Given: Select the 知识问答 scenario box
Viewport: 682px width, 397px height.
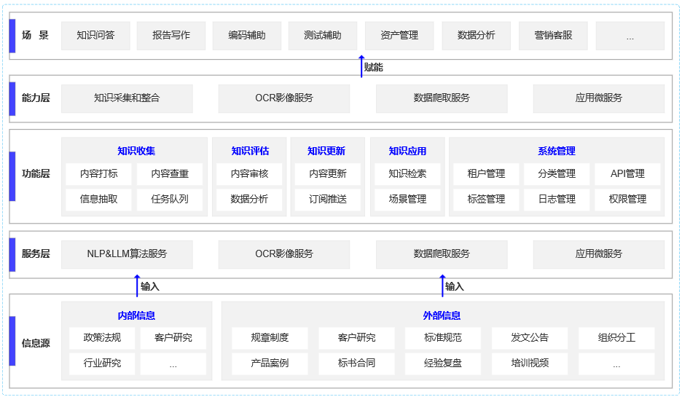Looking at the screenshot, I should (95, 36).
